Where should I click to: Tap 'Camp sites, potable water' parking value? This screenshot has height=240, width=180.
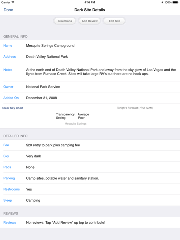coord(62,178)
